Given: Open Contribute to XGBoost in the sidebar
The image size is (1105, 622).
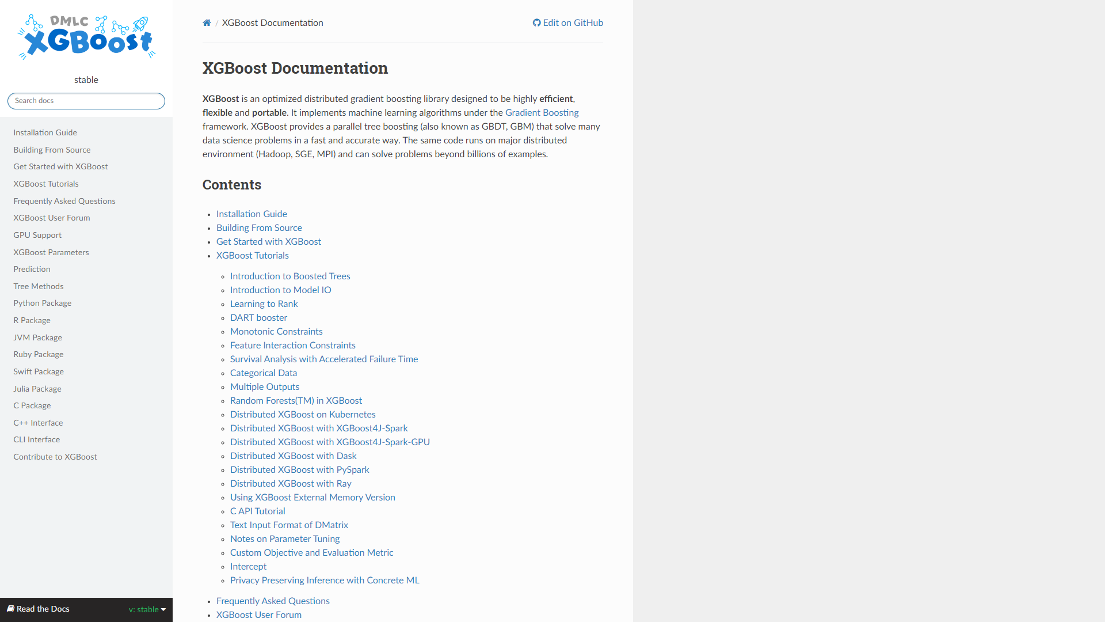Looking at the screenshot, I should click(x=55, y=457).
